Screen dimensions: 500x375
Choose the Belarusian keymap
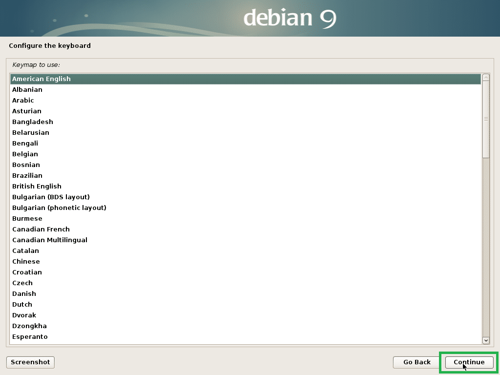coord(245,133)
